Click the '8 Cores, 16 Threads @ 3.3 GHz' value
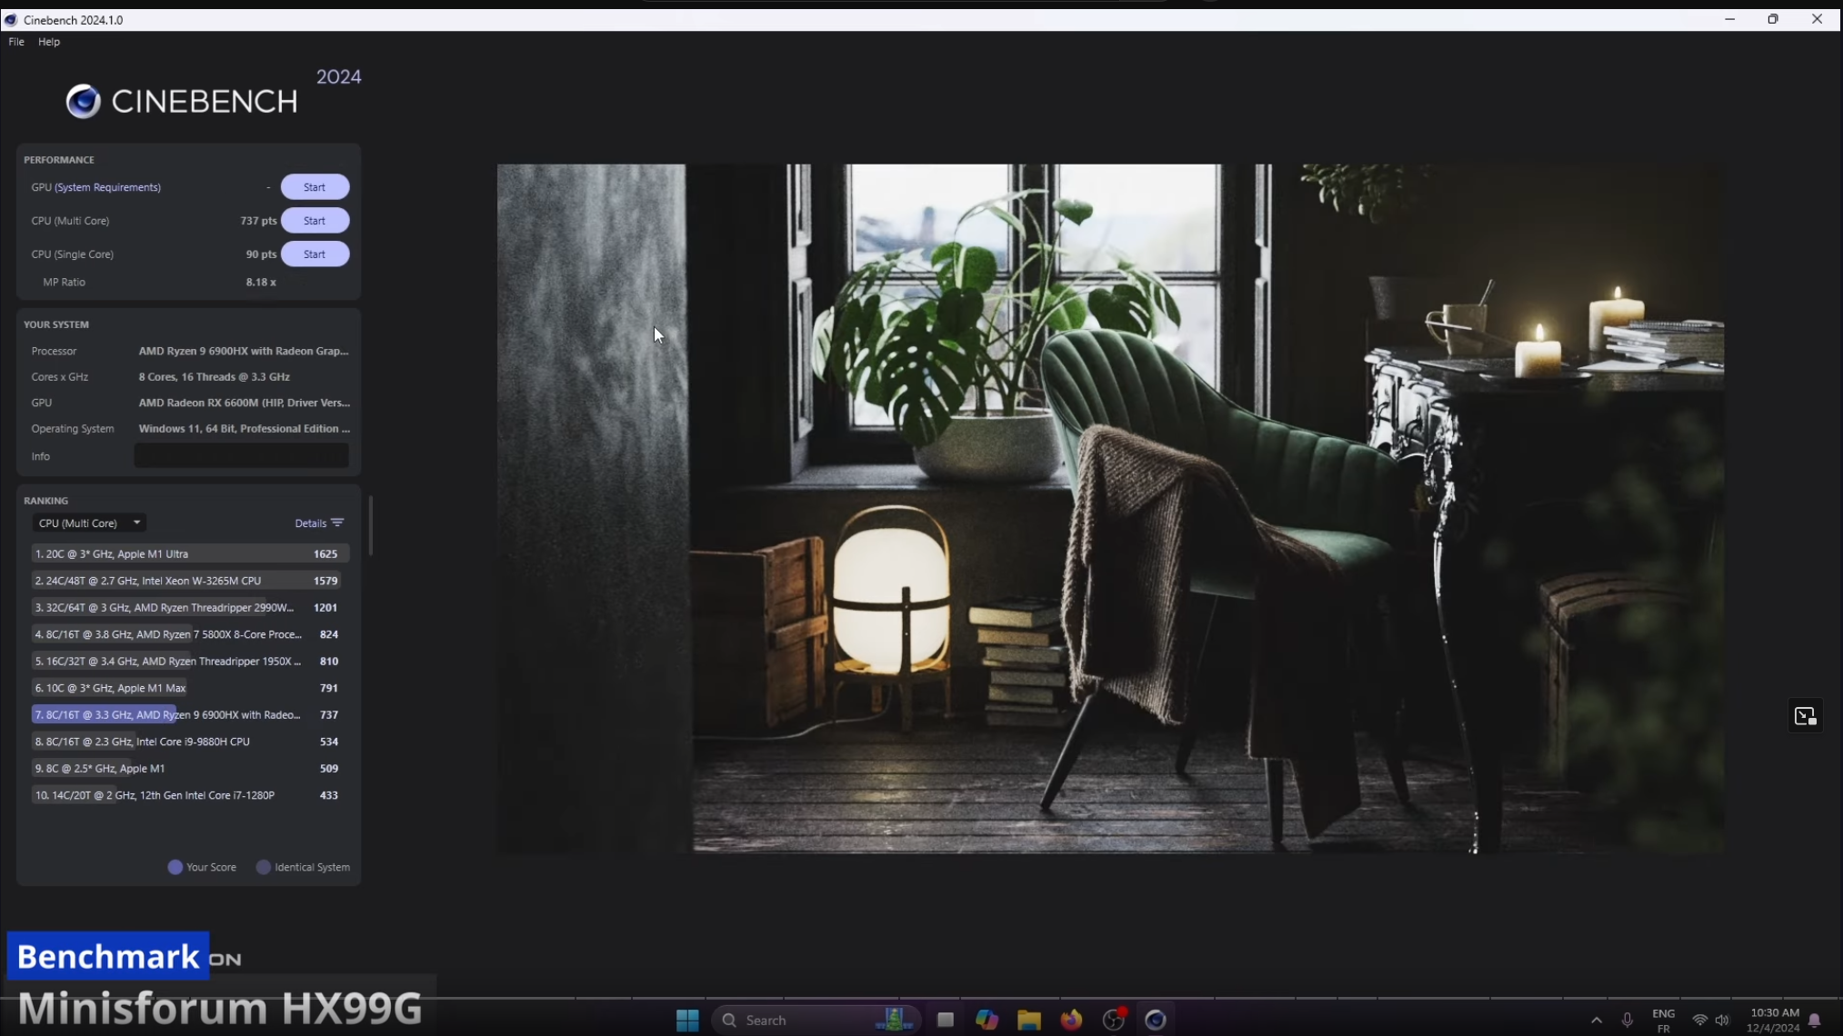 pos(215,377)
